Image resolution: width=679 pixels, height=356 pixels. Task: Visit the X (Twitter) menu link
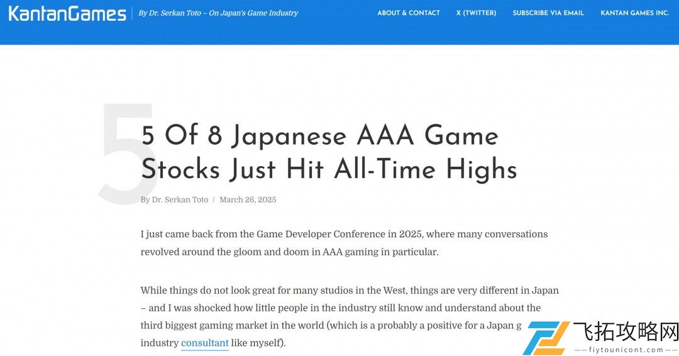coord(476,13)
